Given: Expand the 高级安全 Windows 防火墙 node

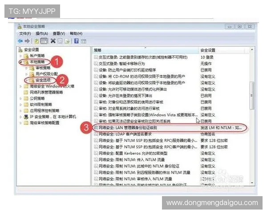Looking at the screenshot, I should [x=20, y=86].
